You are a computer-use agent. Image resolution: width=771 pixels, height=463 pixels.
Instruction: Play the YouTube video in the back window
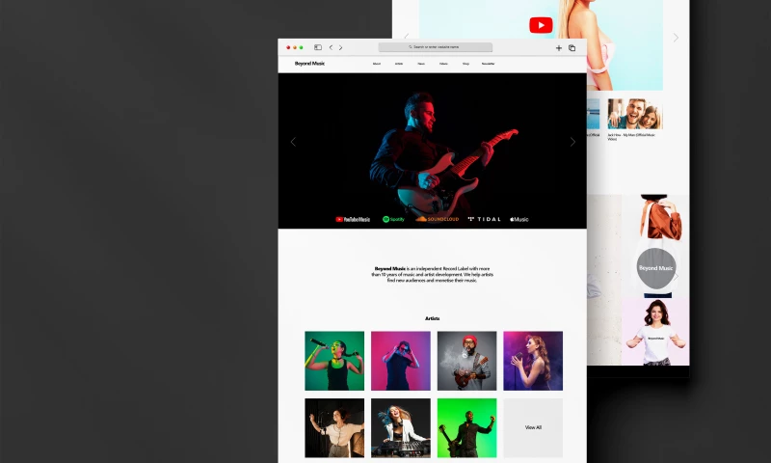pyautogui.click(x=541, y=25)
